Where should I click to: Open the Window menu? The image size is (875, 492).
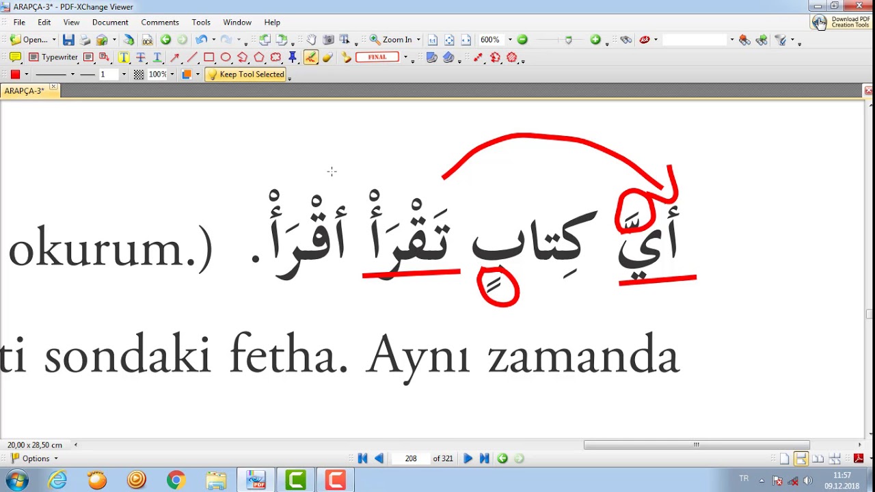point(237,22)
